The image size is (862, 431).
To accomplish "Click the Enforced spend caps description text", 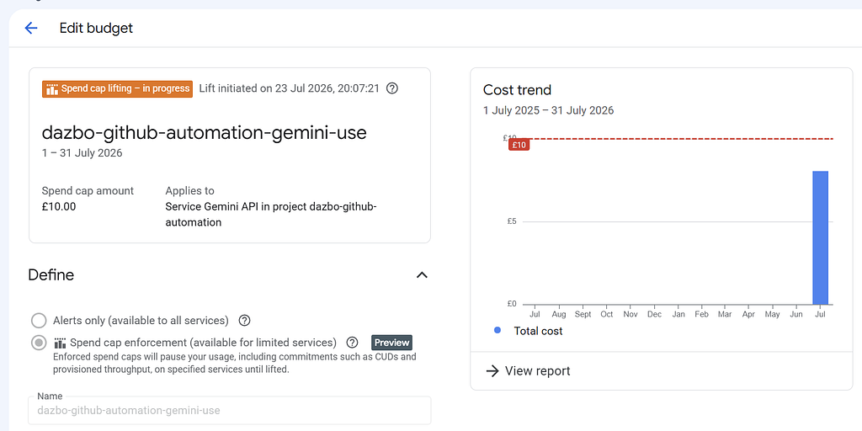I will (235, 364).
